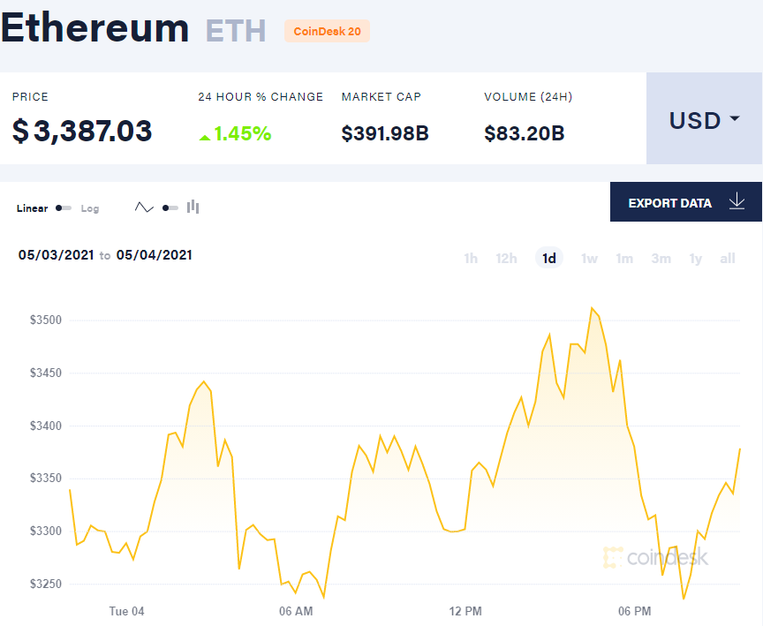Select the bar chart type icon

pos(192,207)
